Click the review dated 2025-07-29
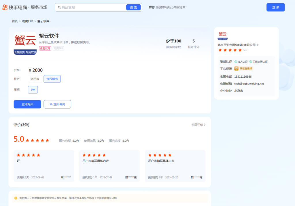Screen dimensions: 295x206 109,166
